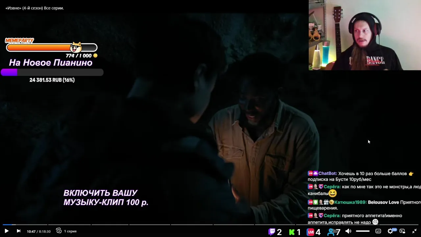
Task: Click the purple donation goal progress bar
Action: [52, 72]
